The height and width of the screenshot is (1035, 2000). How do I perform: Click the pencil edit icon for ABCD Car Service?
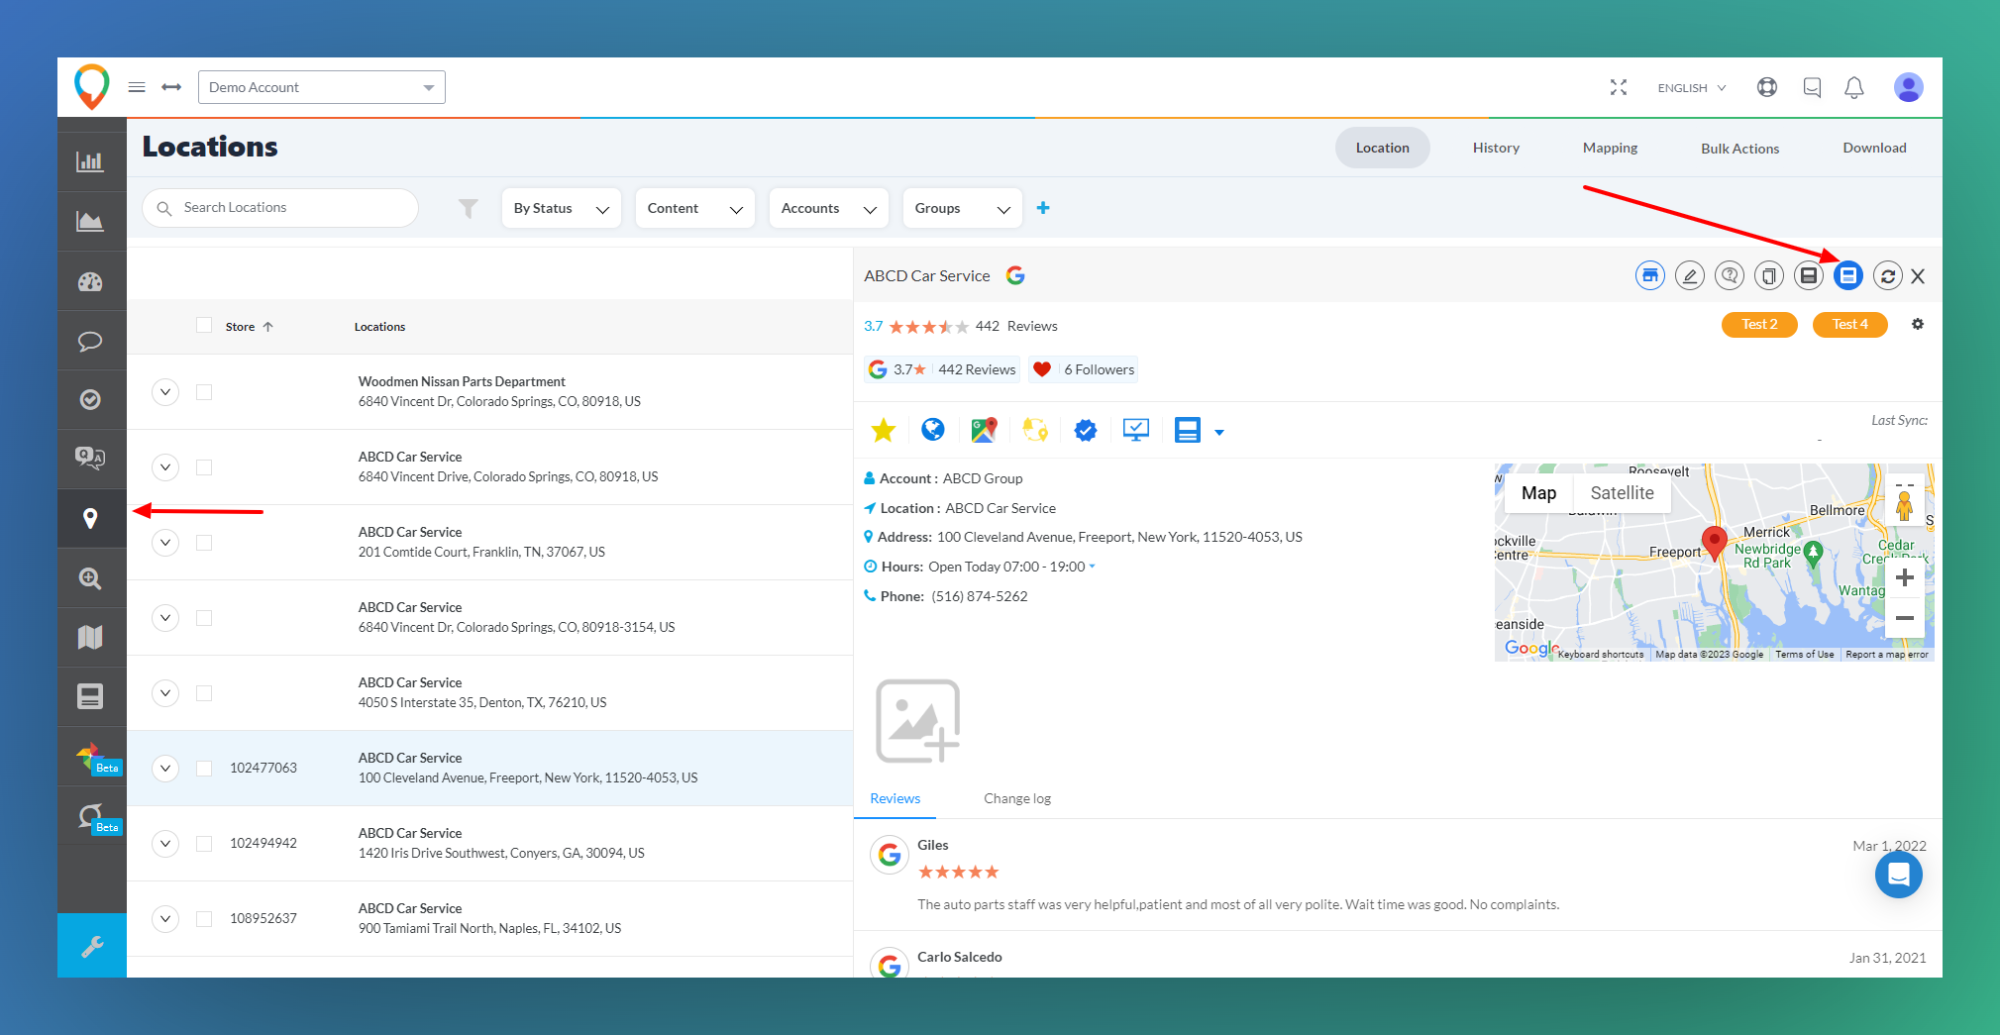point(1690,276)
